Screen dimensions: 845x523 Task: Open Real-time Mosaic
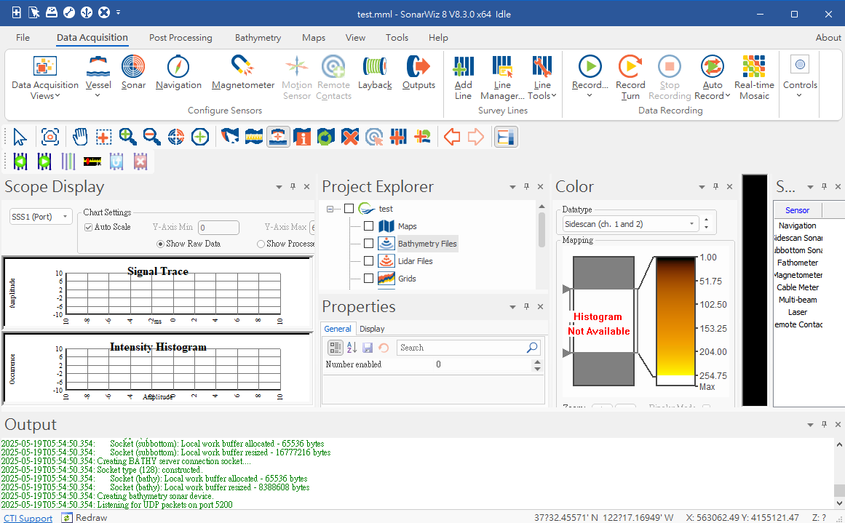point(754,78)
